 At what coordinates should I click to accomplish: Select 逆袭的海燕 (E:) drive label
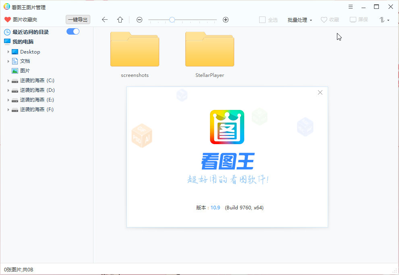tap(37, 100)
